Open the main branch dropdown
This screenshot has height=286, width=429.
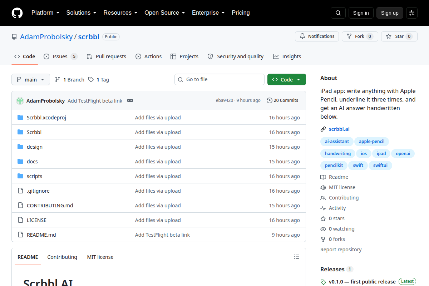[x=31, y=79]
